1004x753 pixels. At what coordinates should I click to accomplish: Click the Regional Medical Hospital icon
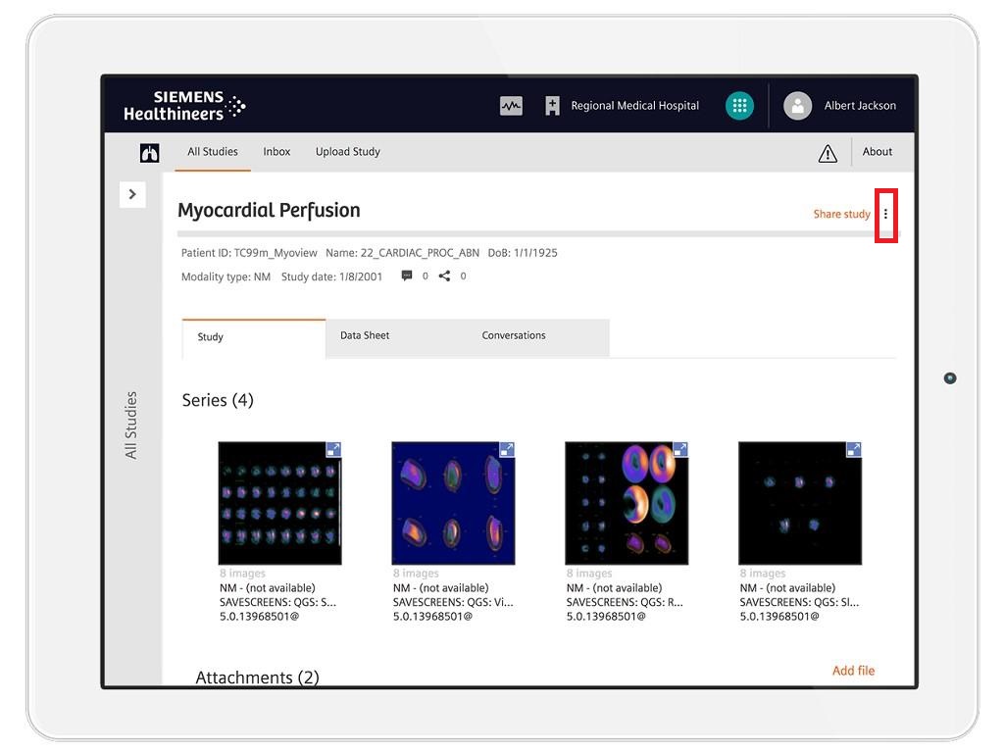pyautogui.click(x=552, y=106)
